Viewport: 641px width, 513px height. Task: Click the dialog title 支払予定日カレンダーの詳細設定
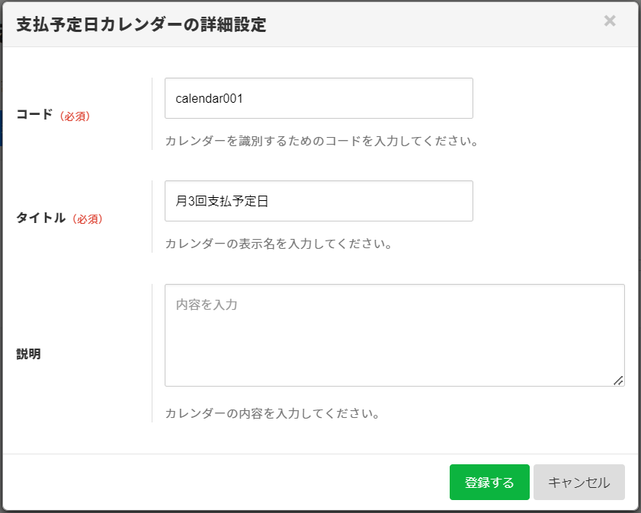coord(142,24)
